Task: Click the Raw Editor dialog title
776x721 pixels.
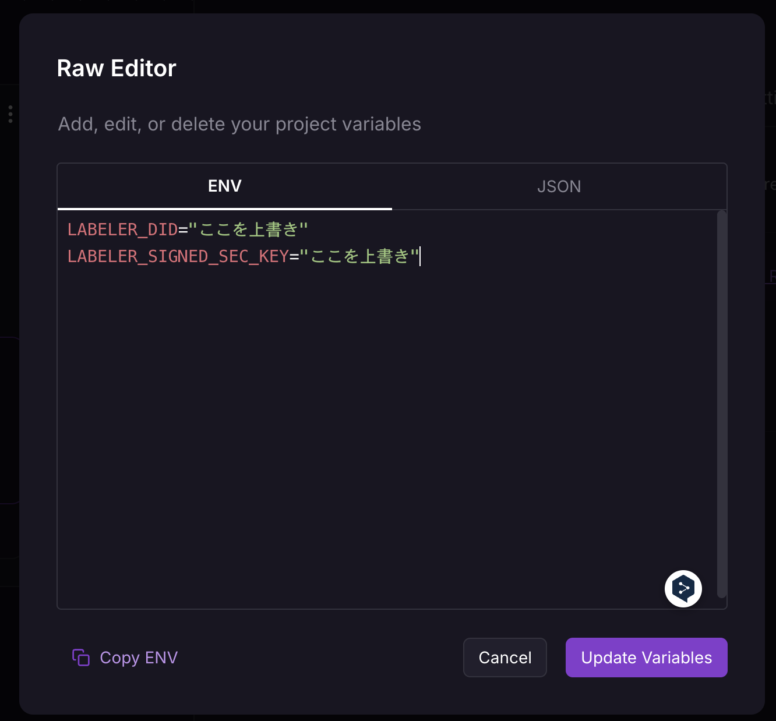Action: tap(116, 68)
